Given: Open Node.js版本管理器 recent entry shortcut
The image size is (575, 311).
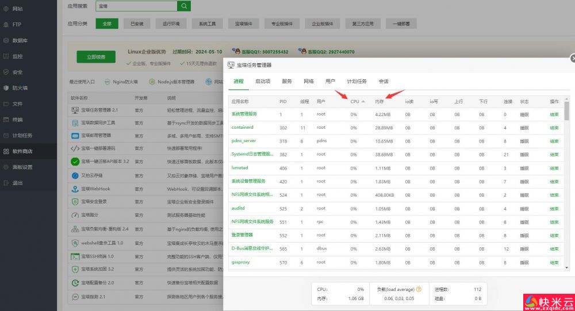Looking at the screenshot, I should click(x=171, y=82).
